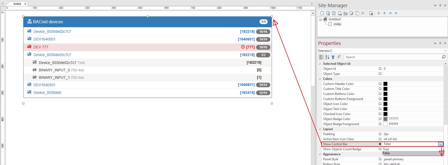Toggle property marker for Custom Header Color
Image resolution: width=448 pixels, height=165 pixels.
380,84
